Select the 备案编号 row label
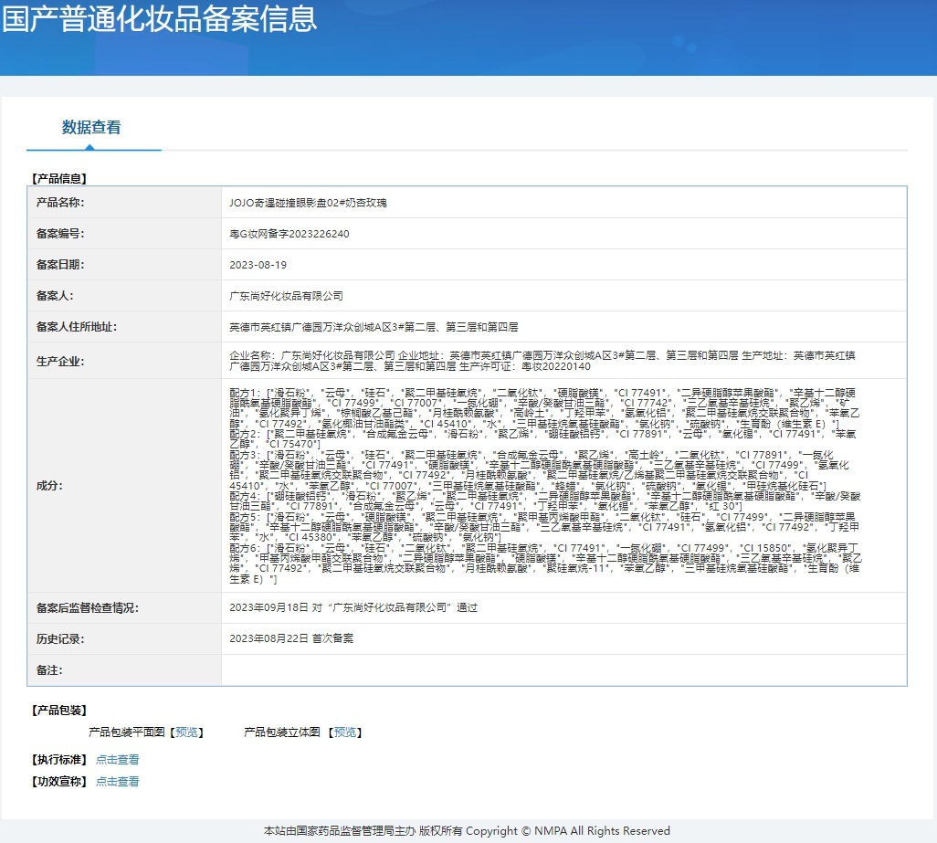The image size is (937, 843). [60, 234]
